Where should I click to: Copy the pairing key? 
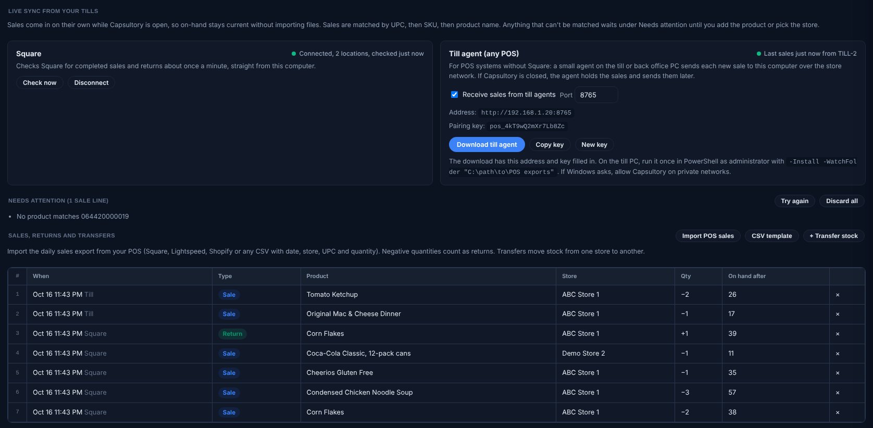[x=550, y=145]
